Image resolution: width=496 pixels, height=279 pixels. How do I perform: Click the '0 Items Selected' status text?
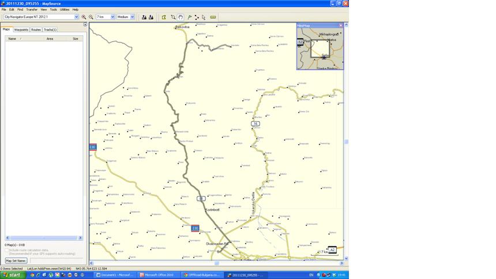pos(12,269)
